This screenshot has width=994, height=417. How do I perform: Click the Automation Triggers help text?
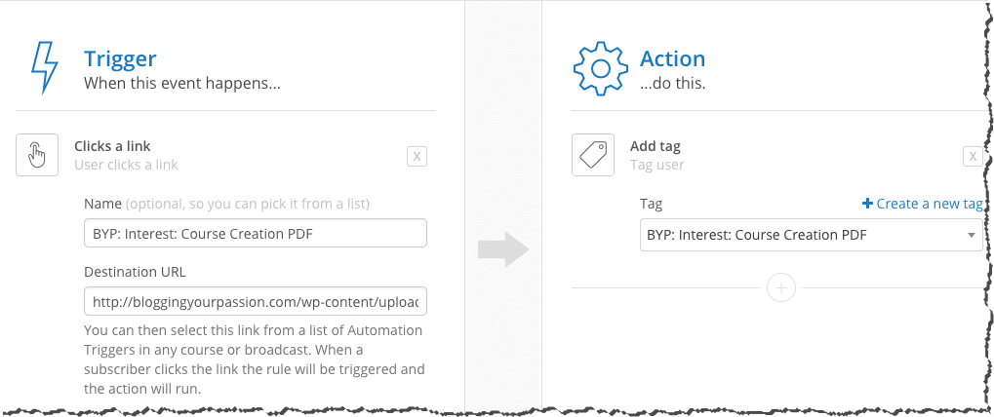tap(255, 360)
